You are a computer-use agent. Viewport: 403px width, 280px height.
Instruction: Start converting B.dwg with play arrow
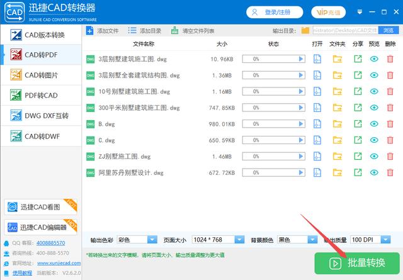pos(301,124)
